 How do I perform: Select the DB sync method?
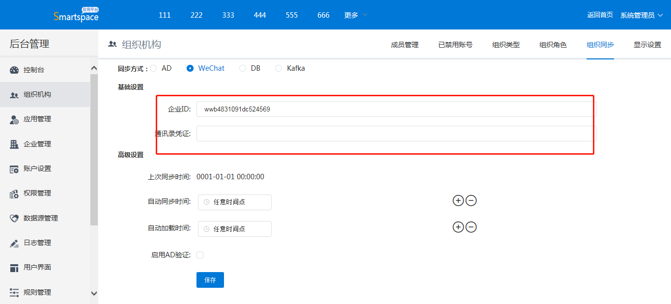pos(243,68)
